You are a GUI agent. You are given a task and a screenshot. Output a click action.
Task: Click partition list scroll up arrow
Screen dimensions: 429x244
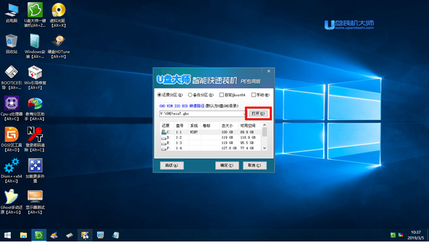264,125
